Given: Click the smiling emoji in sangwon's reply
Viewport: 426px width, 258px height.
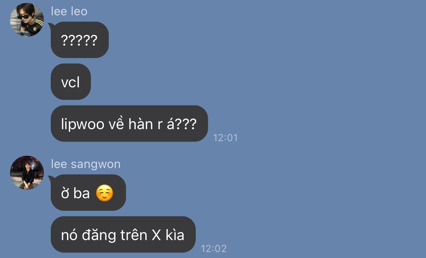Looking at the screenshot, I should point(105,193).
